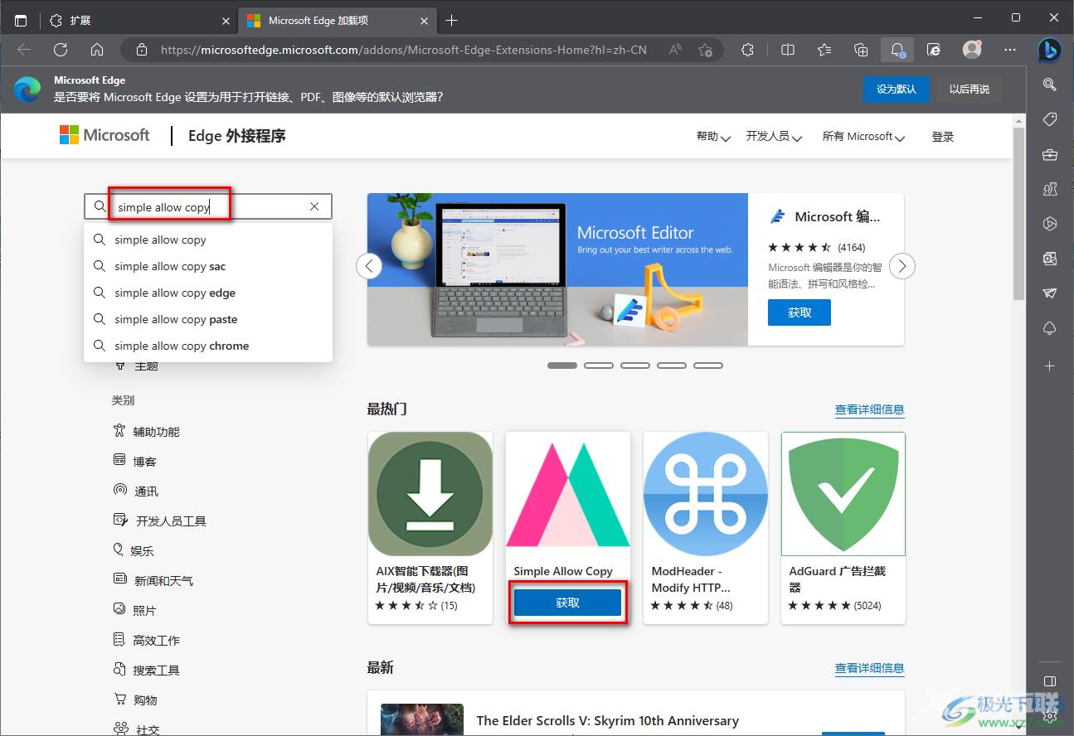Viewport: 1074px width, 736px height.
Task: Open ModHeader extension icon
Action: (706, 494)
